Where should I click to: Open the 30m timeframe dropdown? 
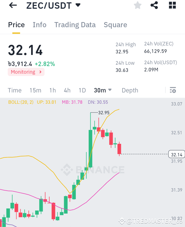tap(103, 90)
